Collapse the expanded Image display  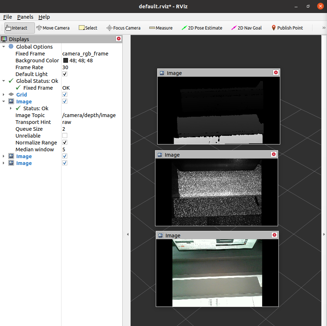(4, 101)
